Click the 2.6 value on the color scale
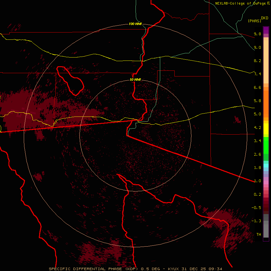 click(x=257, y=154)
